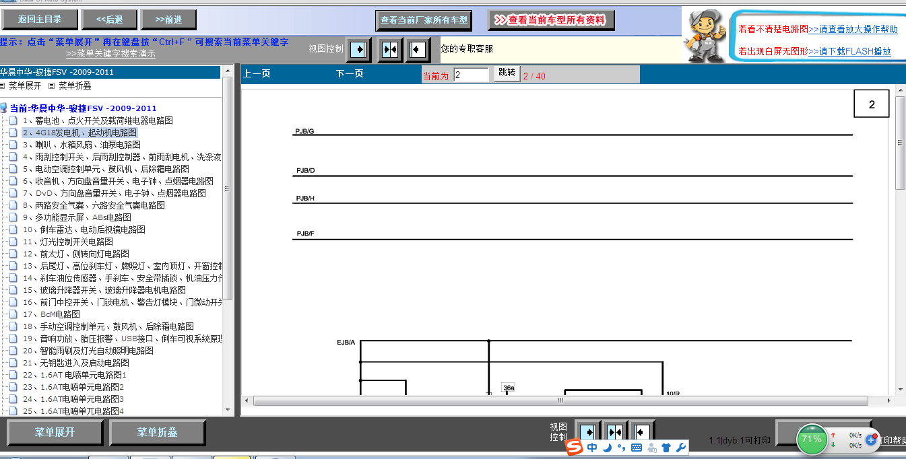This screenshot has width=906, height=459.
Task: Click the large 菜单折叠 button at the bottom
Action: [x=157, y=432]
